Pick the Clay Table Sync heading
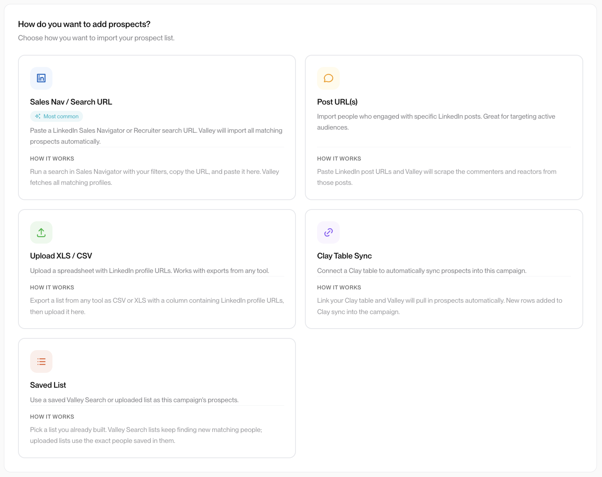 tap(344, 256)
